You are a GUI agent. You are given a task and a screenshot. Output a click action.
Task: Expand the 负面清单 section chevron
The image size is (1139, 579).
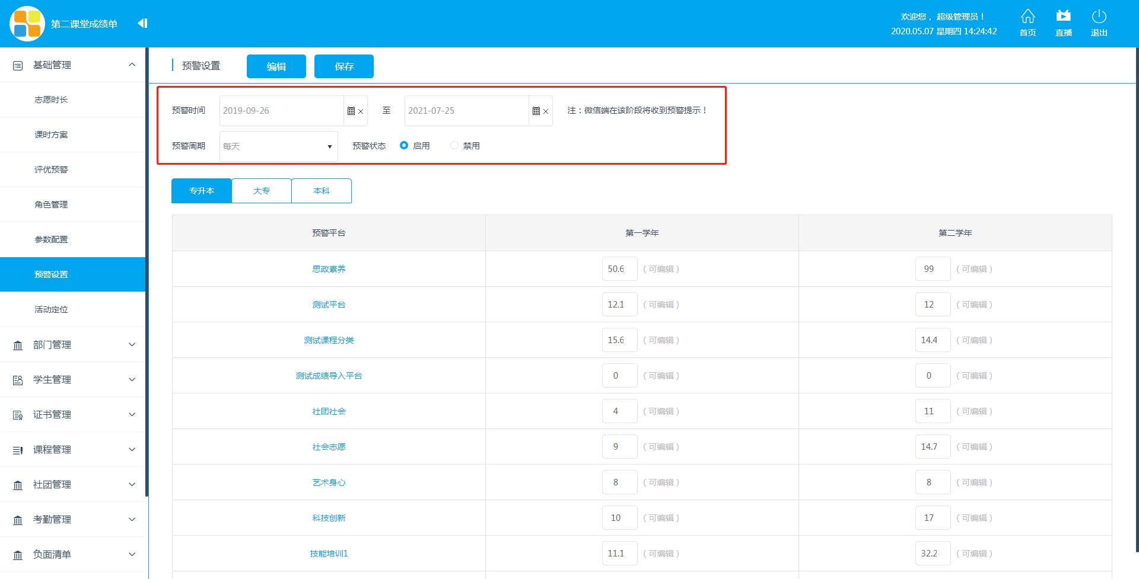pos(132,554)
